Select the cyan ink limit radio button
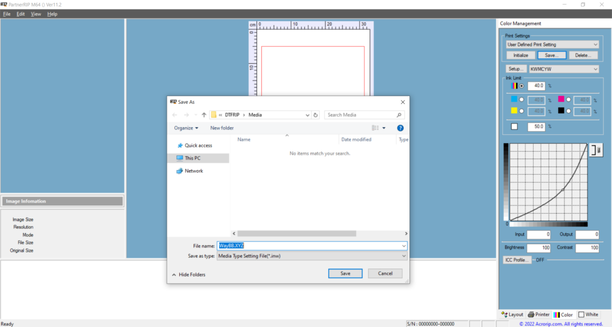612x327 pixels. pyautogui.click(x=522, y=100)
